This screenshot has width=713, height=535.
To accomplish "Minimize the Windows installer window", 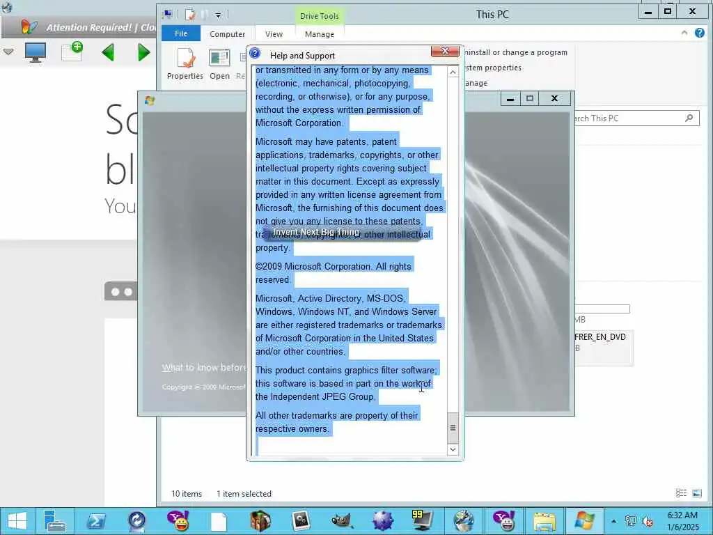I will coord(510,98).
